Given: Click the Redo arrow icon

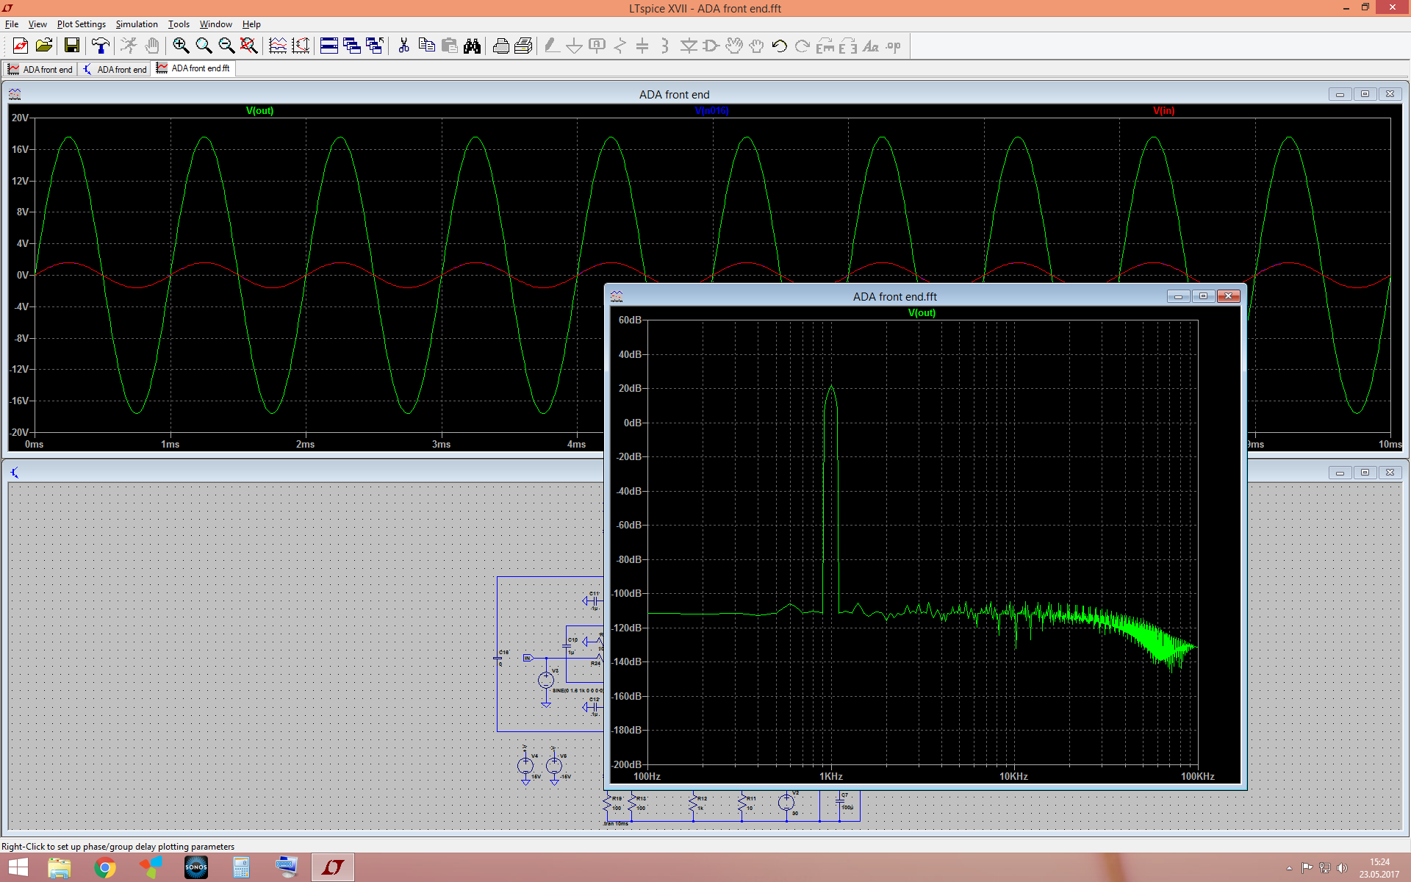Looking at the screenshot, I should click(x=803, y=46).
